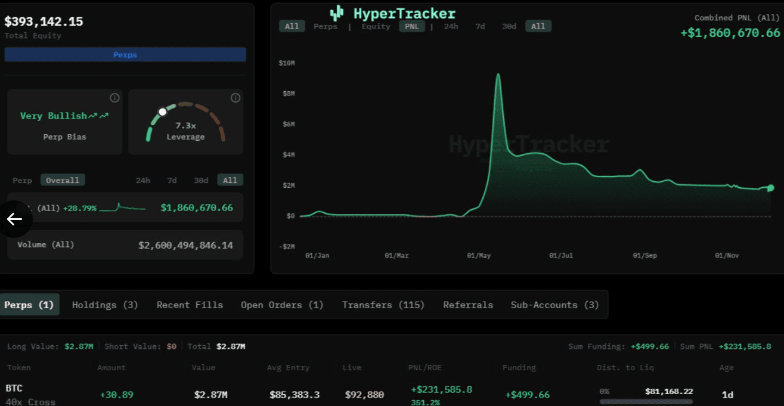
Task: Click the blue Perps equity bar
Action: pos(125,55)
